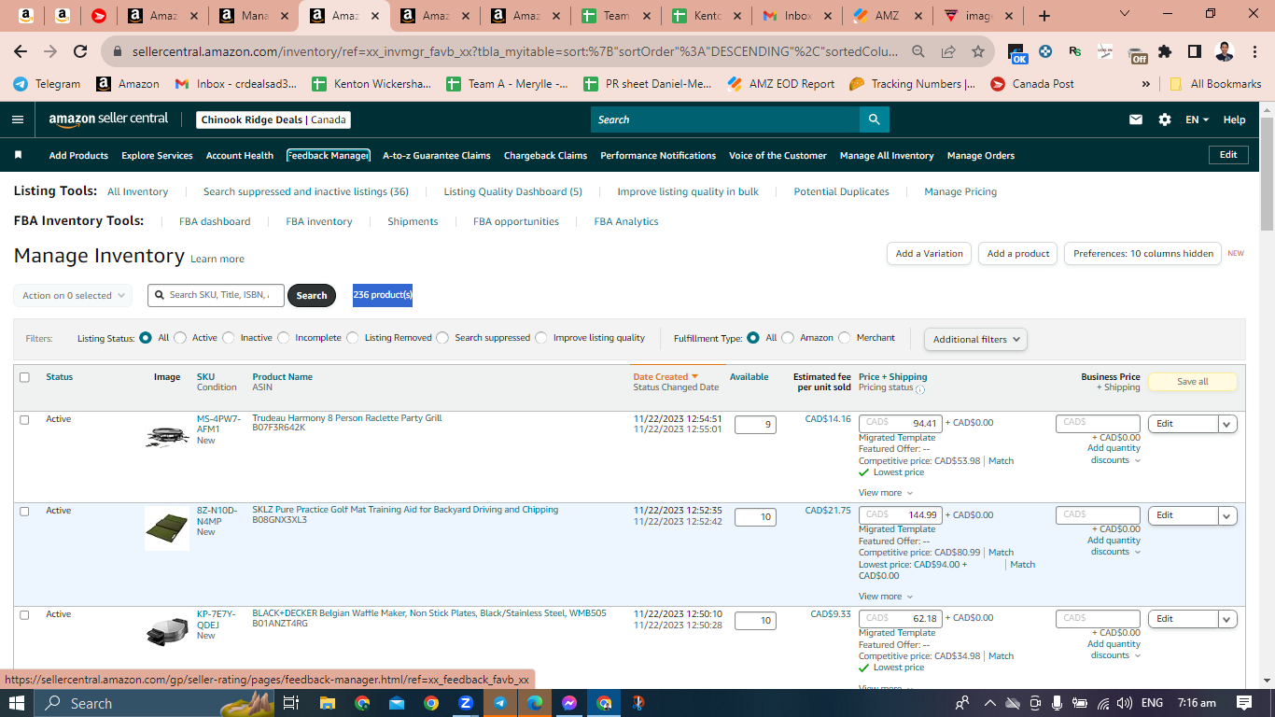Open File Explorer from the taskbar
The image size is (1275, 717).
[x=327, y=703]
